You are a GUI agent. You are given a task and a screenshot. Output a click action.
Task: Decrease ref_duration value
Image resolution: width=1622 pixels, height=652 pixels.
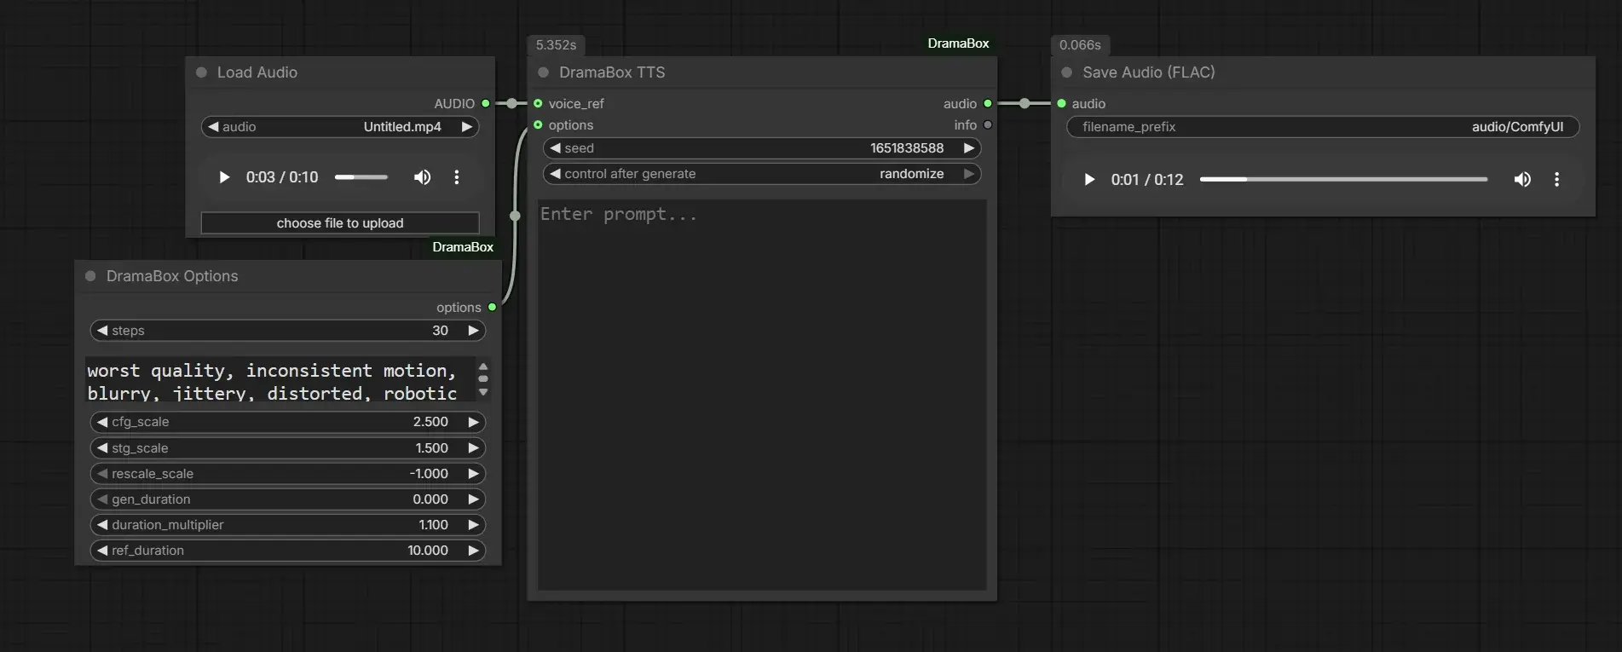pyautogui.click(x=102, y=551)
